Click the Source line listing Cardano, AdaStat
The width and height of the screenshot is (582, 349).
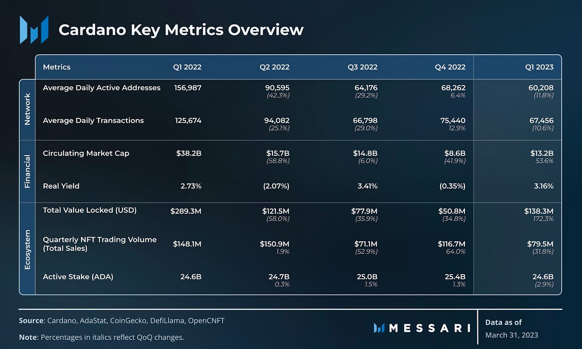point(122,321)
